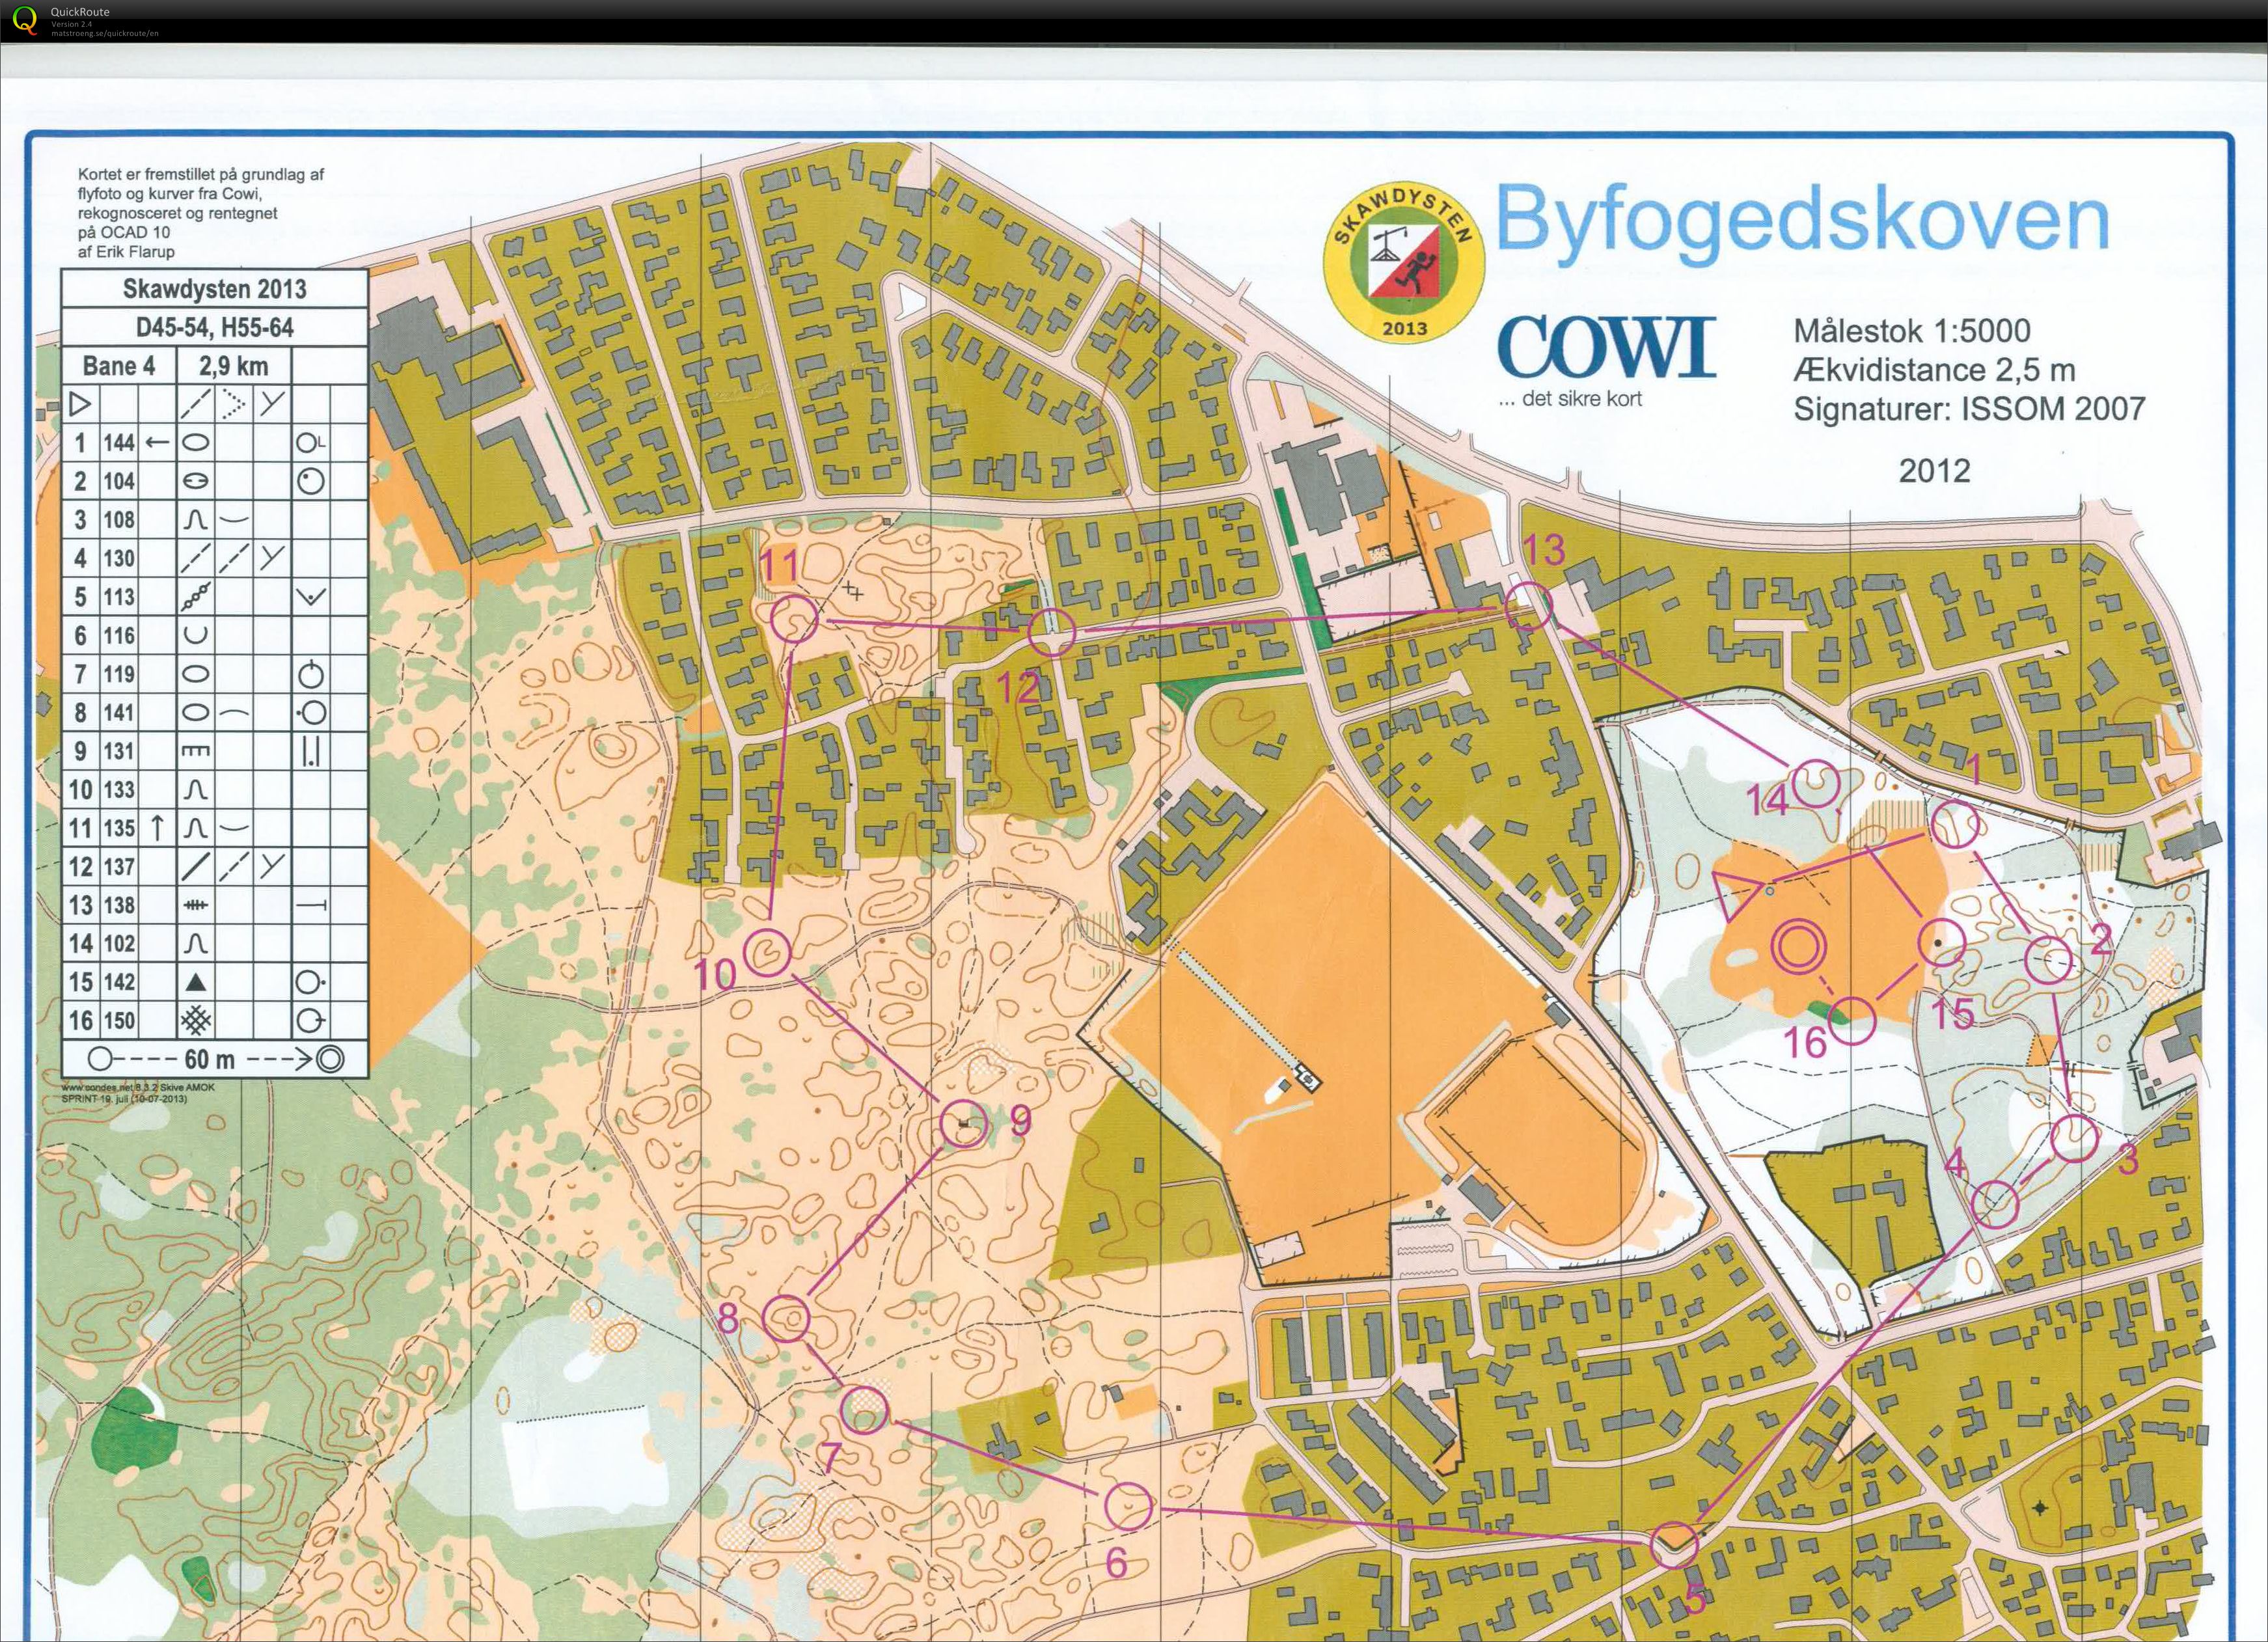The image size is (2268, 1642).
Task: Click control circle 9 on the map
Action: click(965, 1125)
